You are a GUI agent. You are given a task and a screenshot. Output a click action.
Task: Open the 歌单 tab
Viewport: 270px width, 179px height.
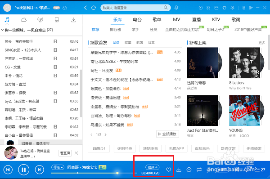(157, 20)
